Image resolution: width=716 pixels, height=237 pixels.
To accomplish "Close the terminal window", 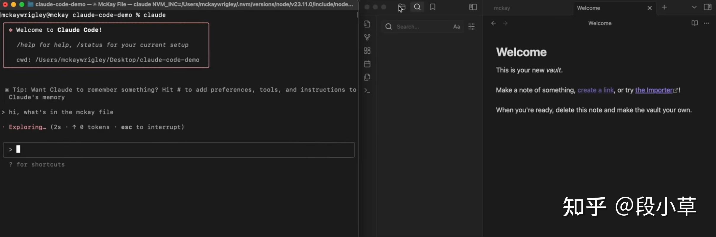I will coord(5,4).
